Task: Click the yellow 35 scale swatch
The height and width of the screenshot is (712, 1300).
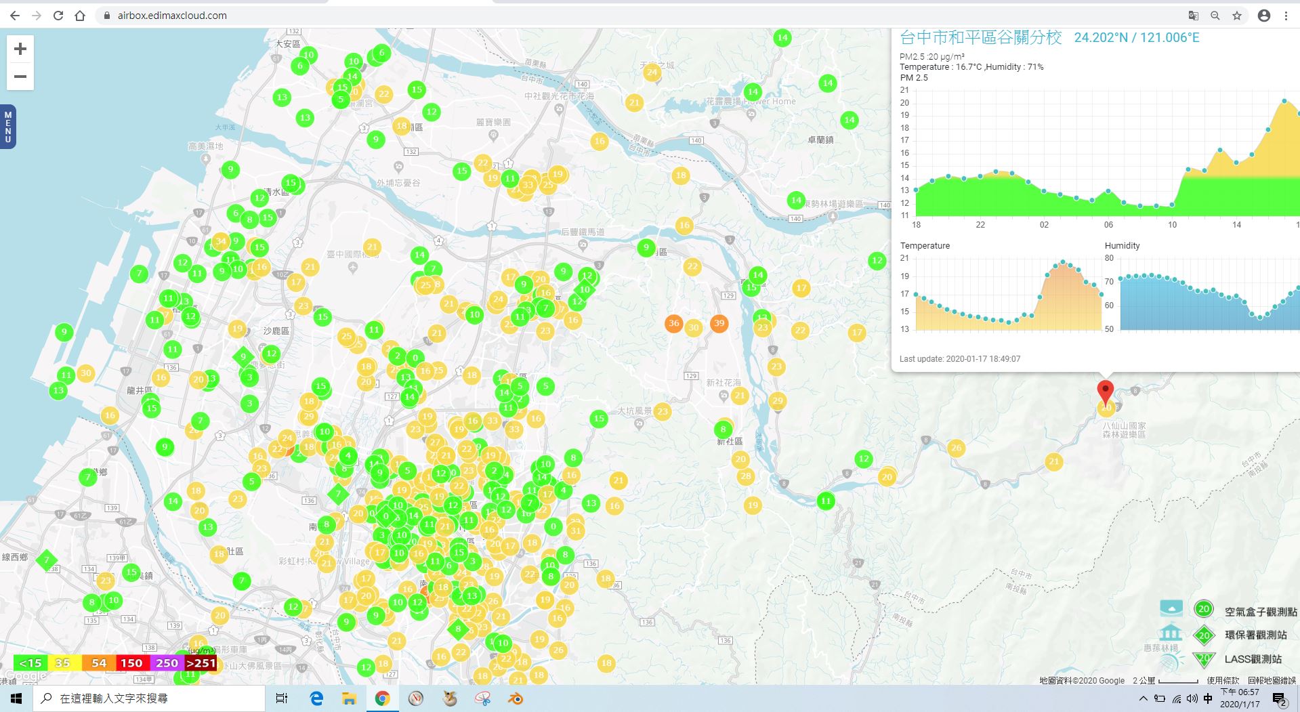Action: [63, 663]
